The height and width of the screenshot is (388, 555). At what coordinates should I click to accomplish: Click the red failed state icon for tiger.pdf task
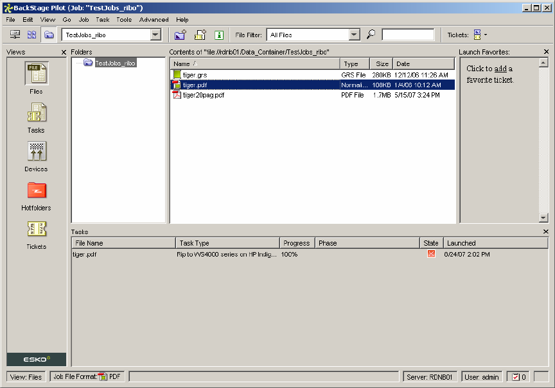(431, 254)
